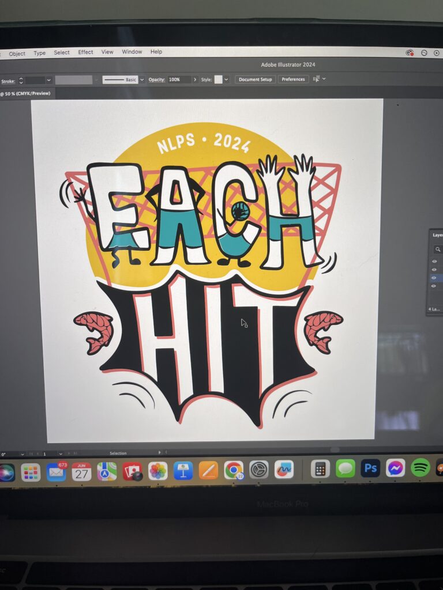This screenshot has height=590, width=443.
Task: Launch Google Chrome from the Dock
Action: pos(234,470)
